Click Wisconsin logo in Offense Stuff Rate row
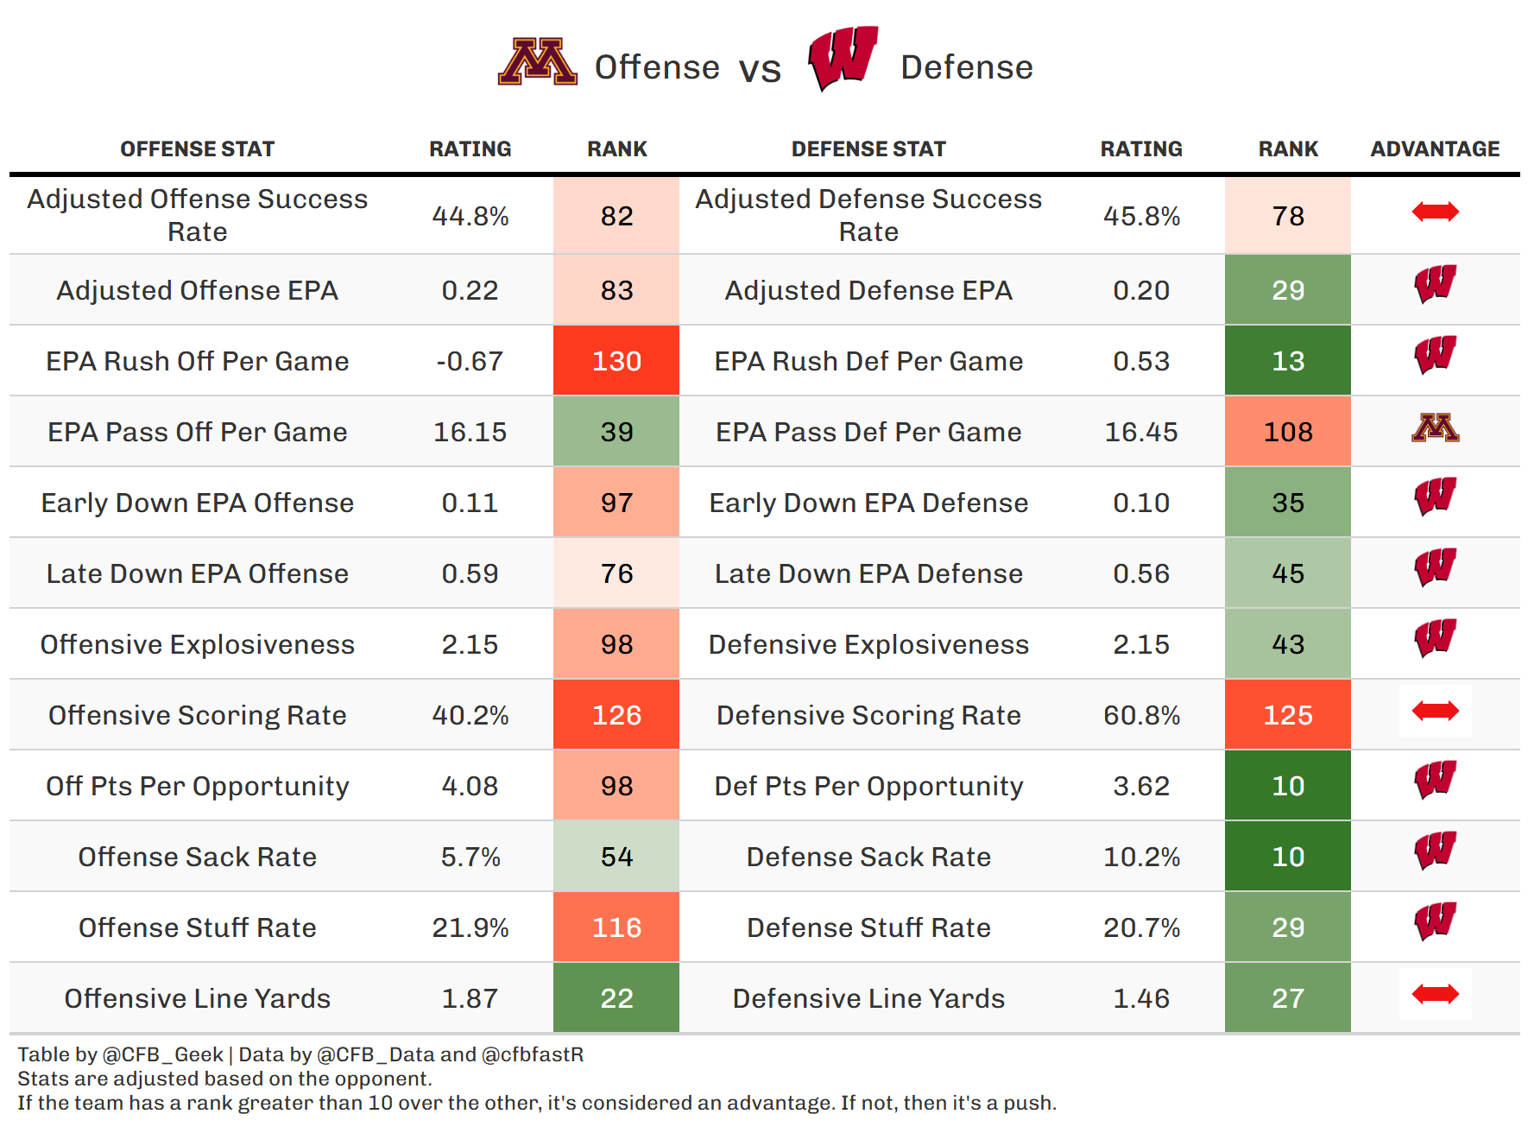This screenshot has height=1133, width=1528. (1435, 921)
